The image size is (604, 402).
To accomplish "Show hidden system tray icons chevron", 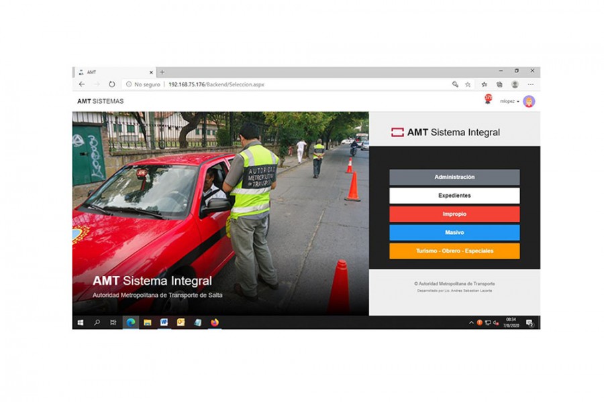I will pos(471,323).
